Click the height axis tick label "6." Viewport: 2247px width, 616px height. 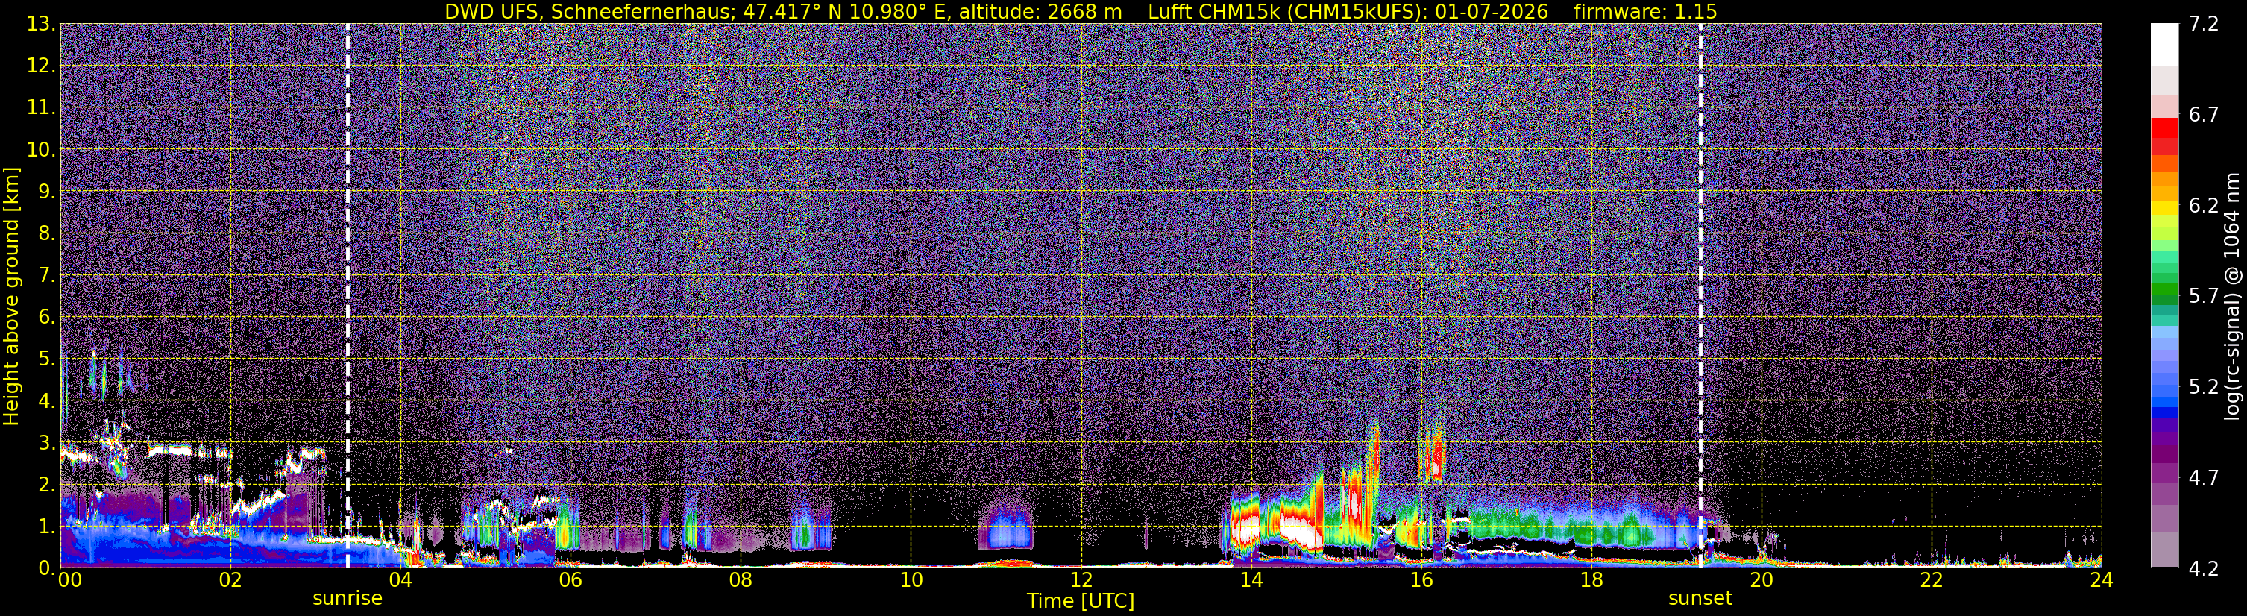click(x=46, y=317)
